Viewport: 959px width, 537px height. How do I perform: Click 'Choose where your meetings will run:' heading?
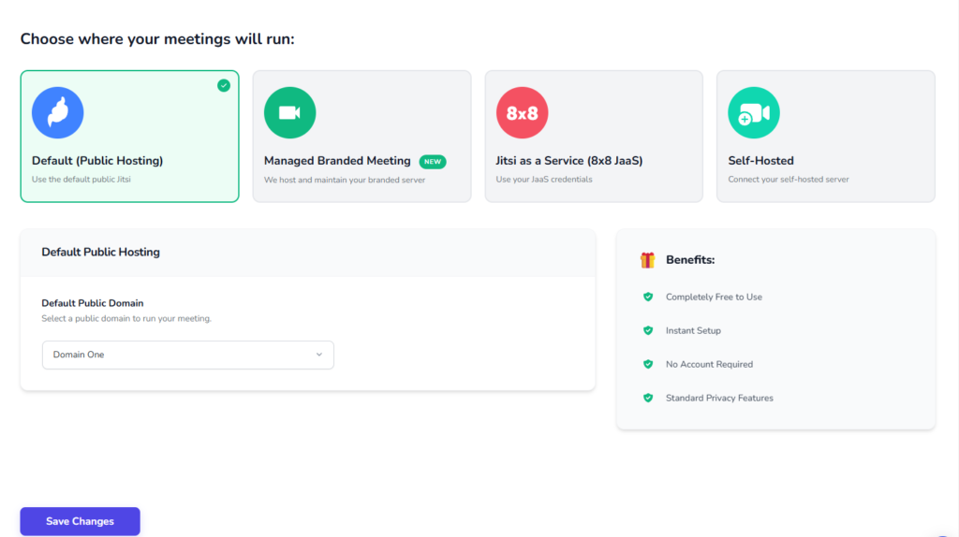tap(157, 39)
